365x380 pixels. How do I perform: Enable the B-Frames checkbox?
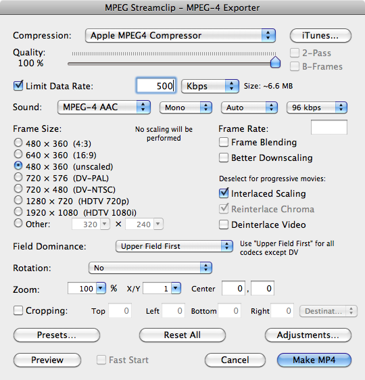295,66
